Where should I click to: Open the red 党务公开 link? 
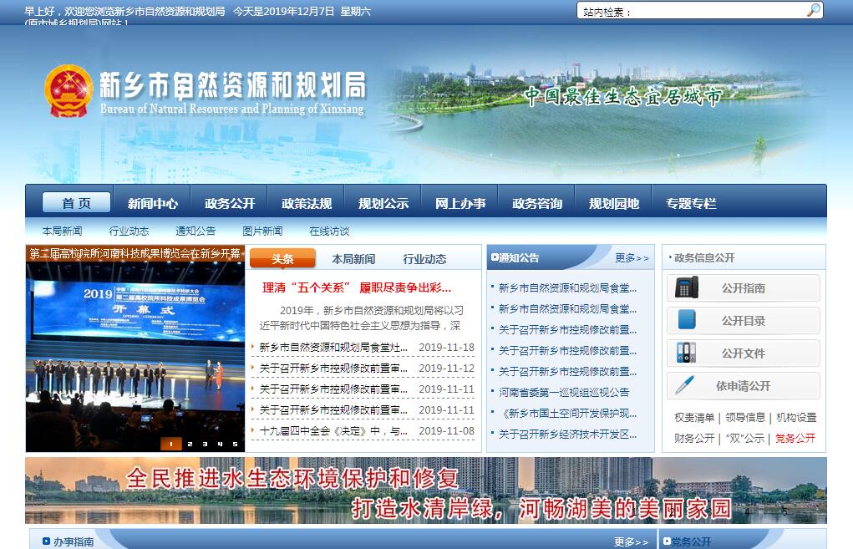pos(795,438)
